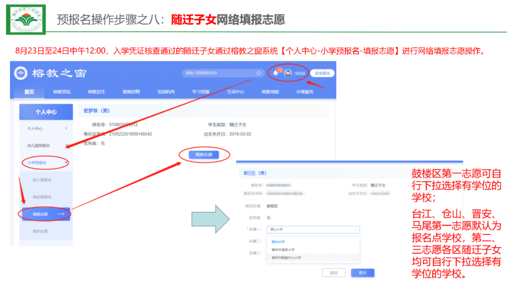Expand the 小学预报名 sidebar section
The image size is (513, 289).
pos(46,163)
